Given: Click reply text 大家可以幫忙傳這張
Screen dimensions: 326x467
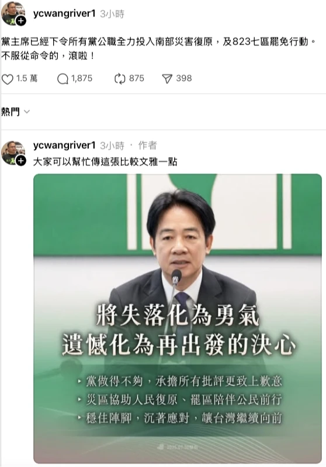Looking at the screenshot, I should [x=105, y=162].
